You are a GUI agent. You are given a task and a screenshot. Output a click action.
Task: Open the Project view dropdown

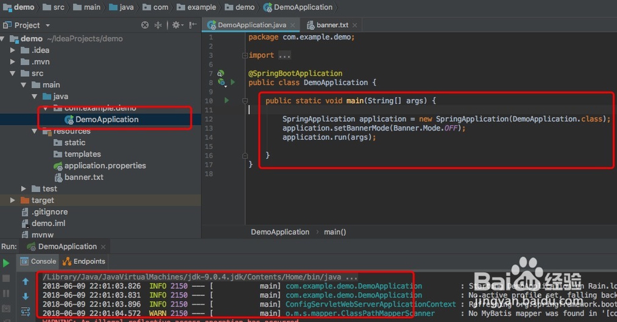click(x=48, y=25)
